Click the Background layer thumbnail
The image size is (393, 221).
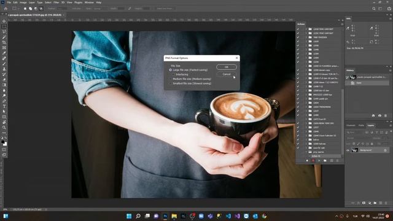click(354, 150)
